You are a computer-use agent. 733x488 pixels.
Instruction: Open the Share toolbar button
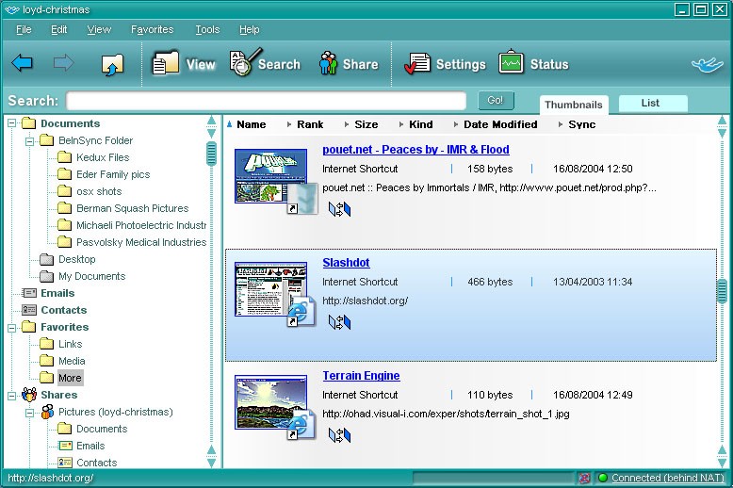coord(349,63)
